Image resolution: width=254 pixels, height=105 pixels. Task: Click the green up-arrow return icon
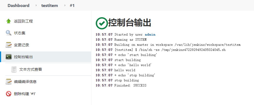(8, 21)
